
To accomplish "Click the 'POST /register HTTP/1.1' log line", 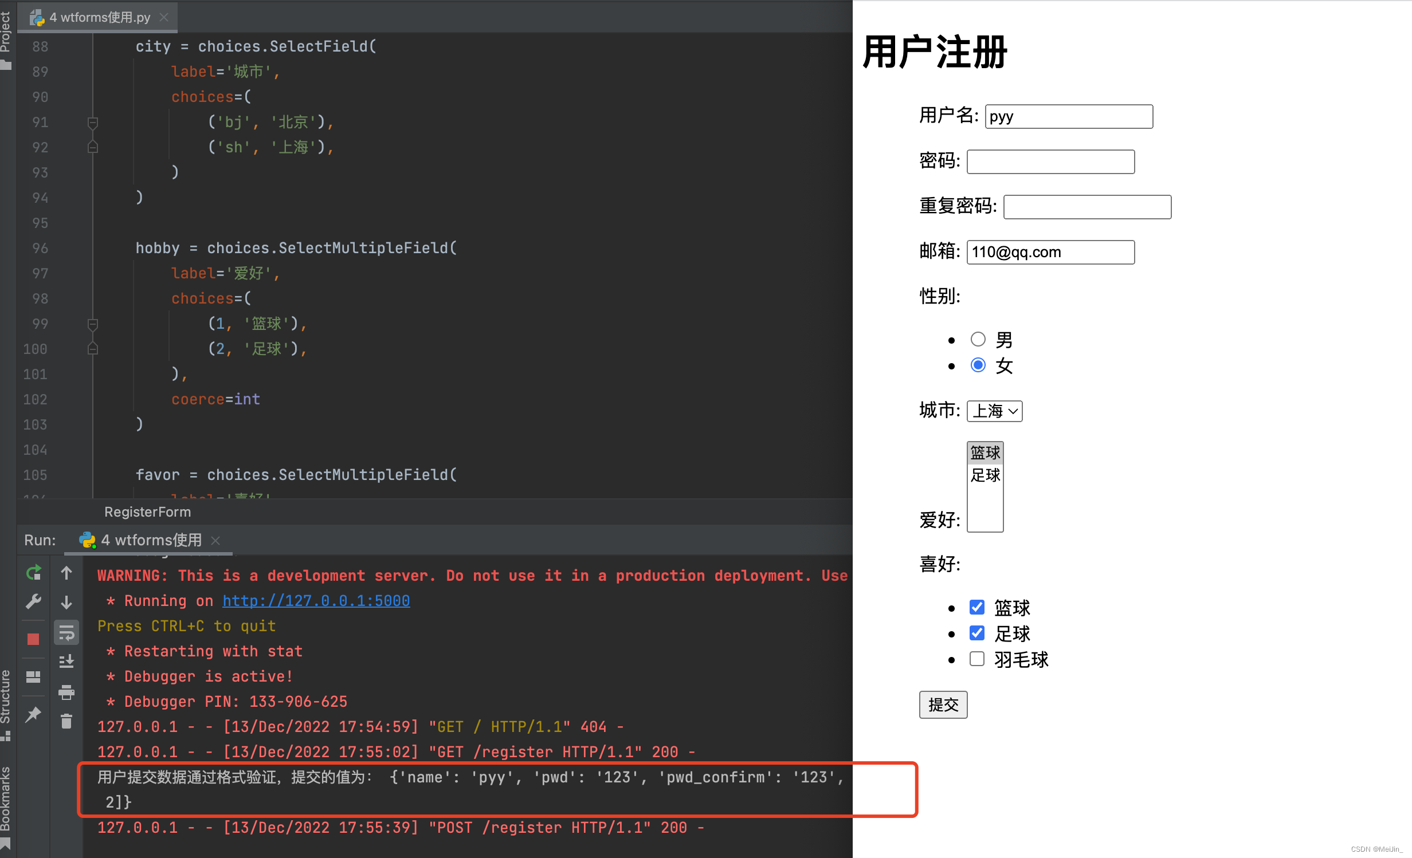I will click(401, 828).
